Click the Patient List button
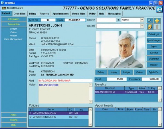The width and height of the screenshot is (164, 129). point(154,34)
